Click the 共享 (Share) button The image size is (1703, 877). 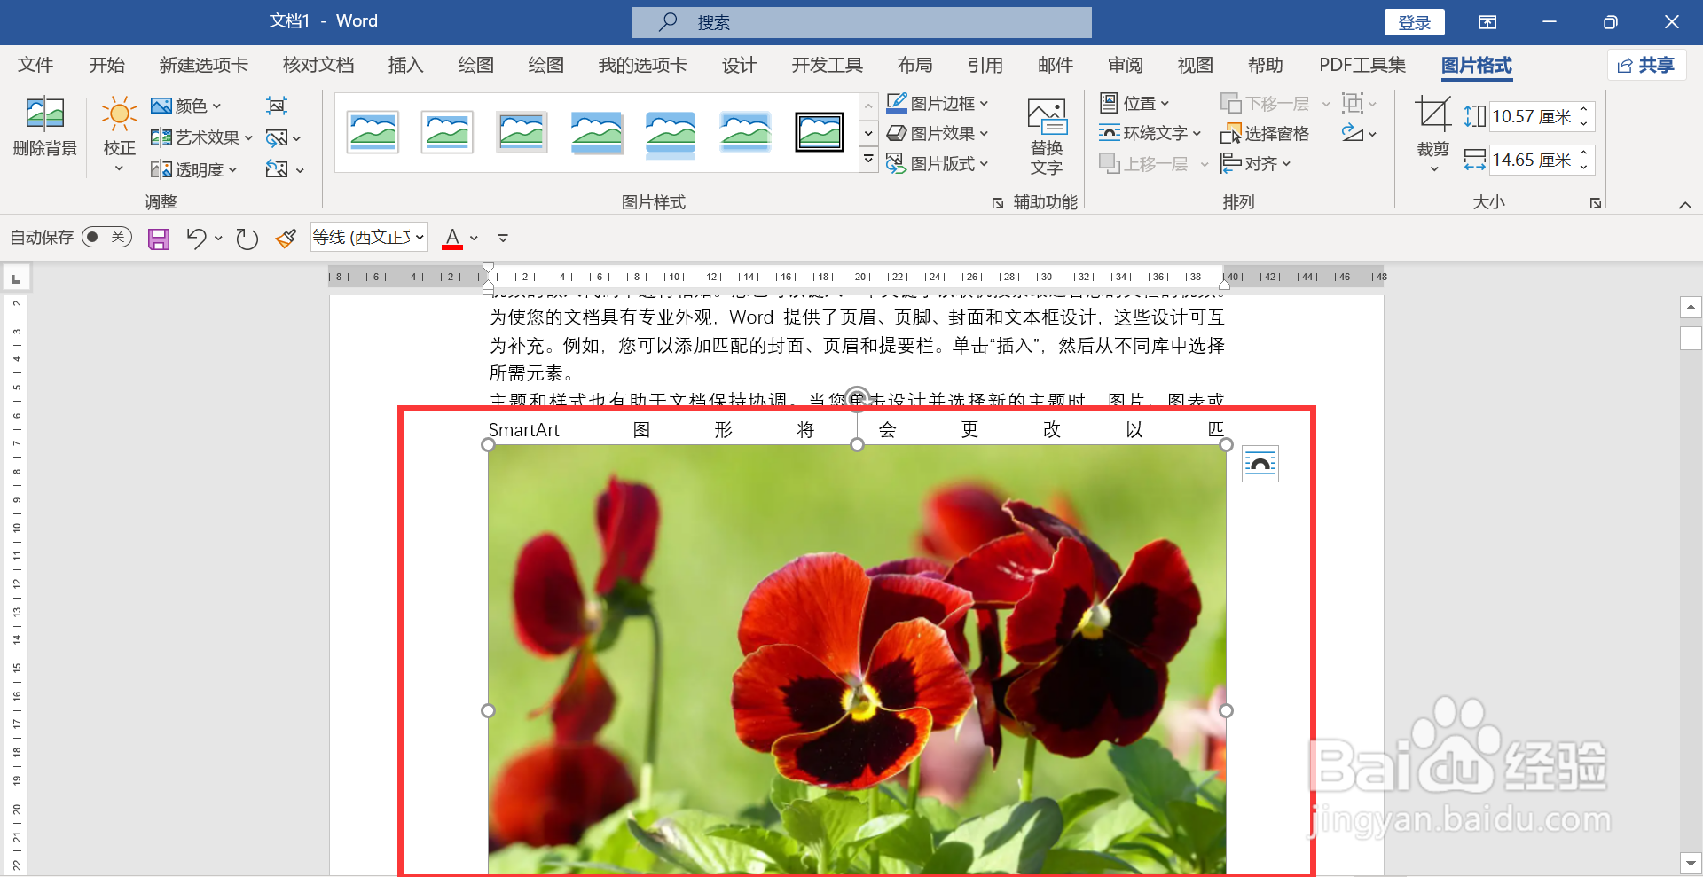1645,65
